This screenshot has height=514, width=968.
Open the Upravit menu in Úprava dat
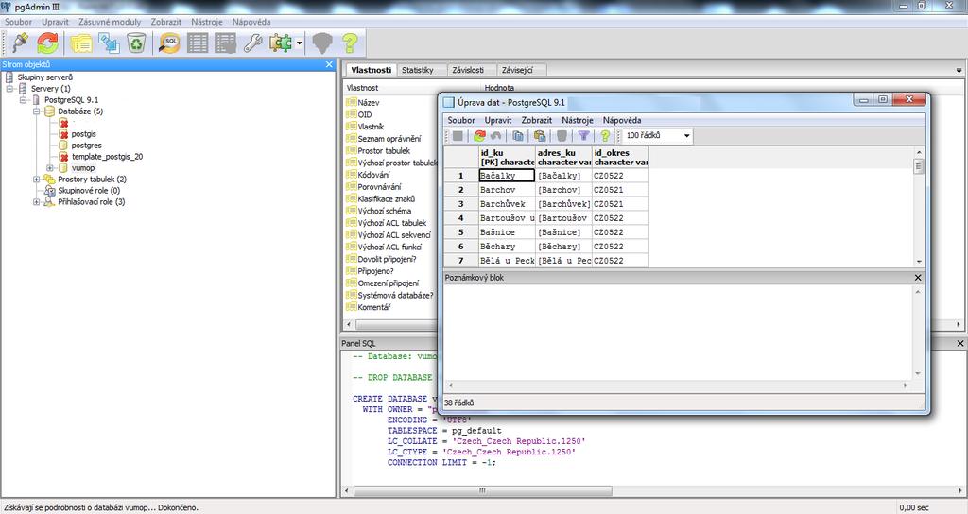click(x=497, y=120)
